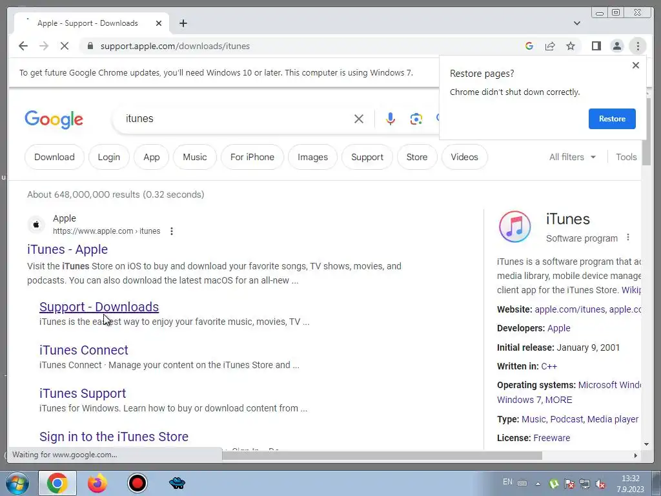
Task: Open the apple.com/itunes website link
Action: point(569,309)
